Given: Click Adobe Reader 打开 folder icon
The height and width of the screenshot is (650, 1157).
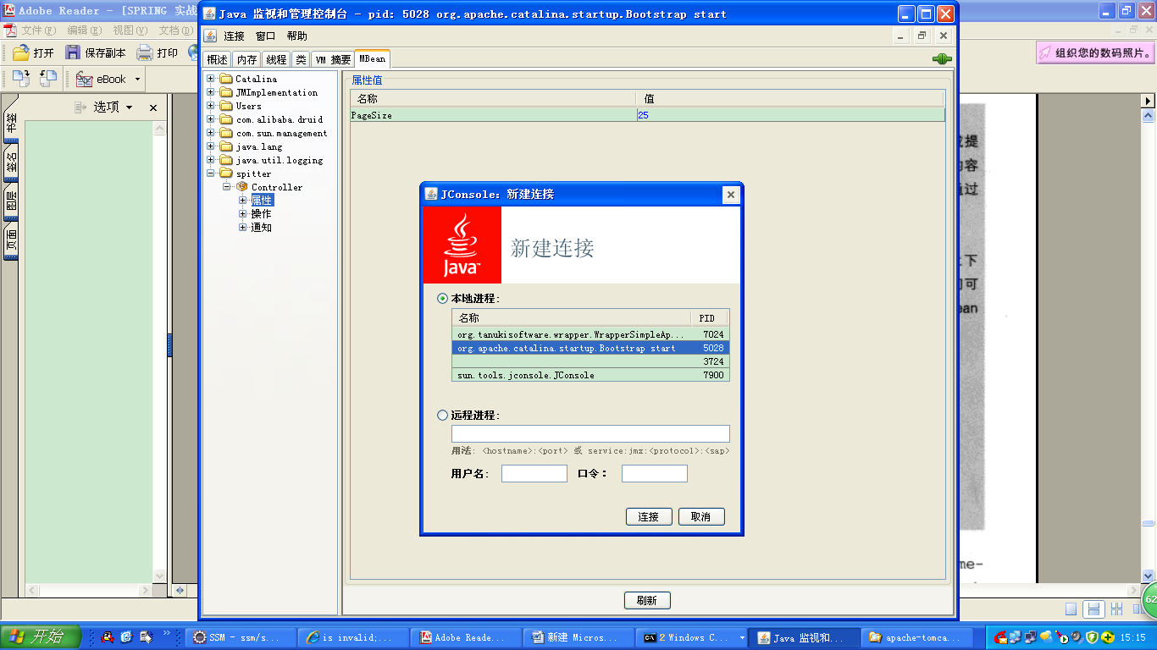Looking at the screenshot, I should tap(20, 53).
